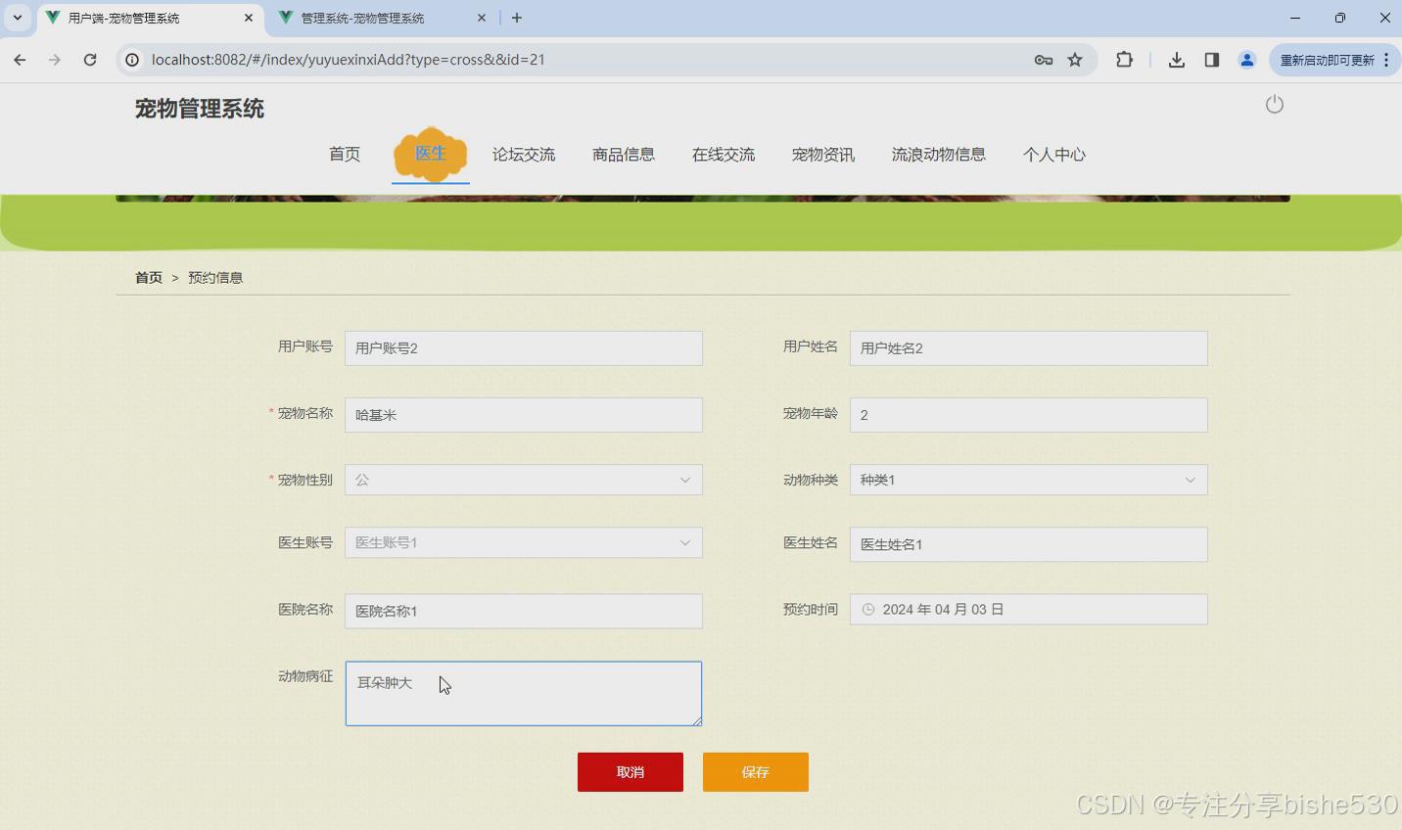Viewport: 1402px width, 830px height.
Task: Bookmark this page with the star icon
Action: (1074, 60)
